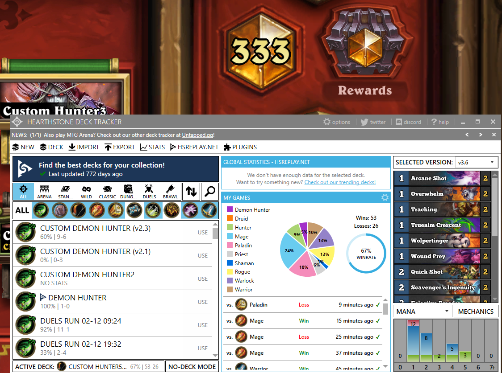Select the ALL deck types filter

point(23,192)
